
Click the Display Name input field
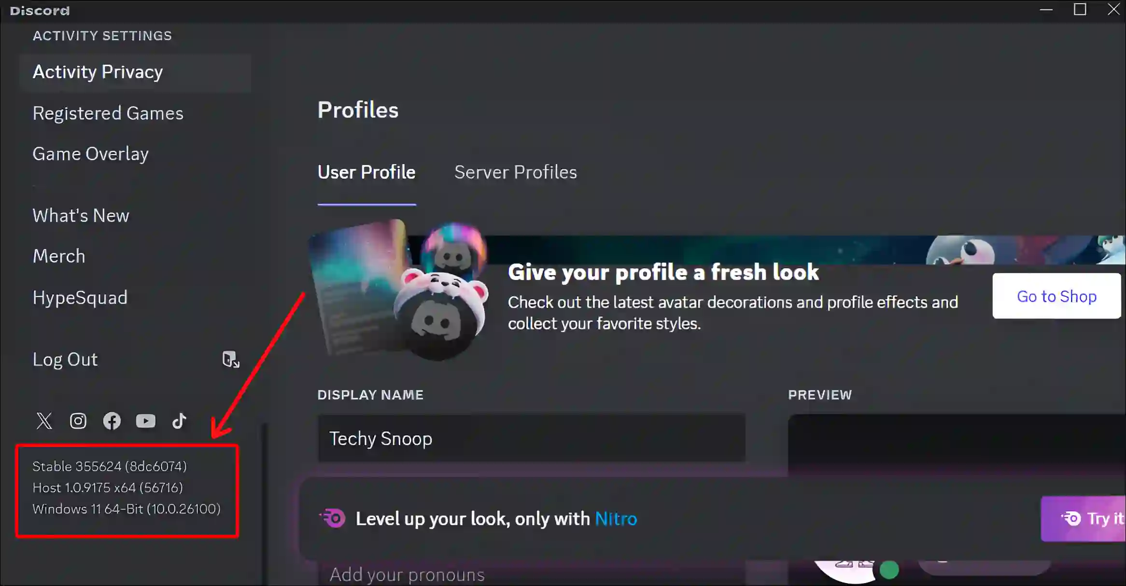[x=531, y=438]
